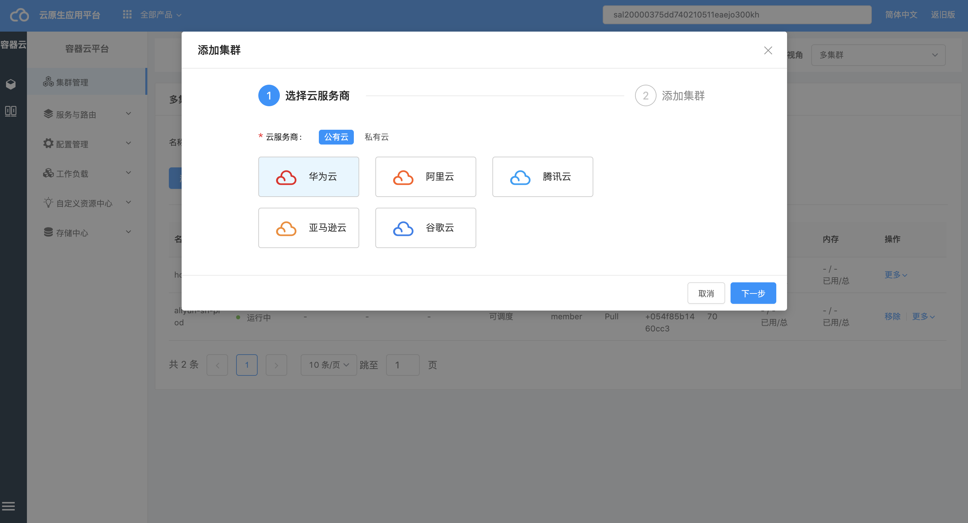
Task: Click the 存储中心 database icon
Action: coord(48,232)
